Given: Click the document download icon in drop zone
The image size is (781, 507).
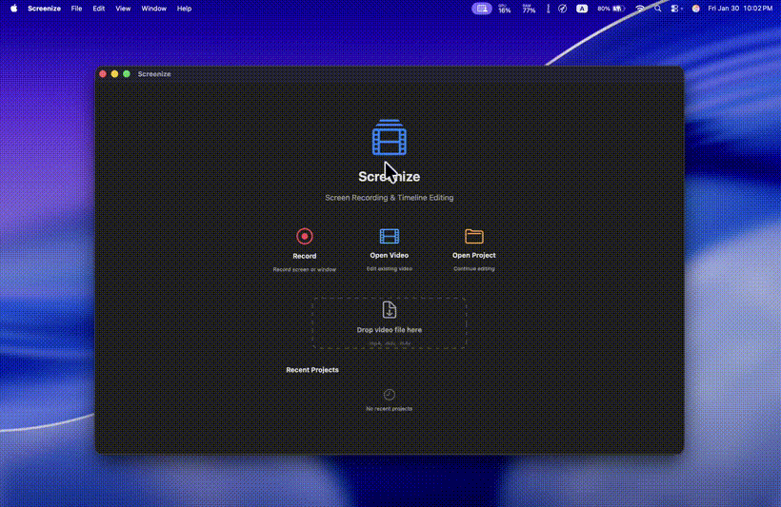Looking at the screenshot, I should 390,310.
